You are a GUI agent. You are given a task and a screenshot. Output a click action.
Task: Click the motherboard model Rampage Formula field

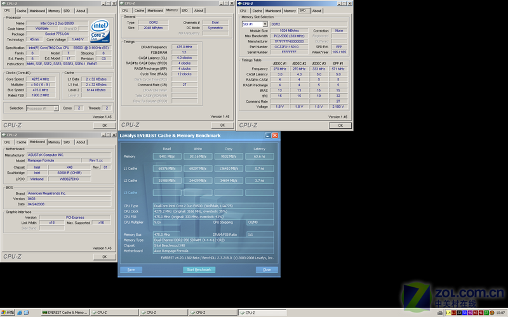[x=53, y=160]
